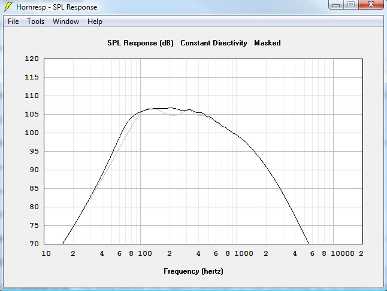This screenshot has width=387, height=291.
Task: Click the 'Constant Directivity' label
Action: (x=214, y=43)
